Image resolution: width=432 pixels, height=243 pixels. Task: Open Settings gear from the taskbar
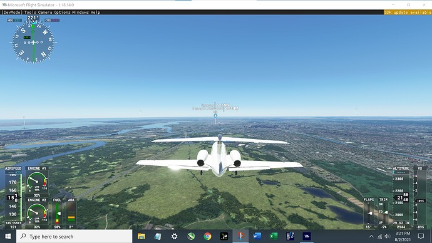[175, 236]
